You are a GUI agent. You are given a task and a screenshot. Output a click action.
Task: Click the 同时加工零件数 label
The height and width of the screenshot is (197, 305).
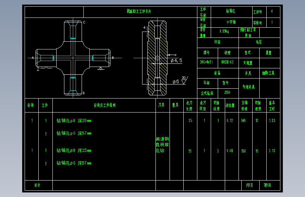pos(248,33)
